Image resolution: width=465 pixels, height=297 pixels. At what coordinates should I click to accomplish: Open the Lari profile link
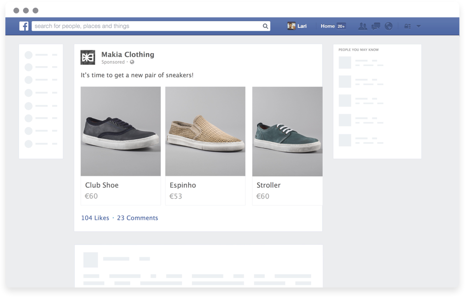302,26
